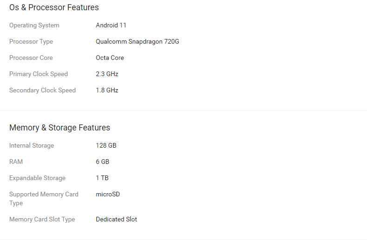Click the Octa Core value
367x240 pixels.
[x=110, y=58]
